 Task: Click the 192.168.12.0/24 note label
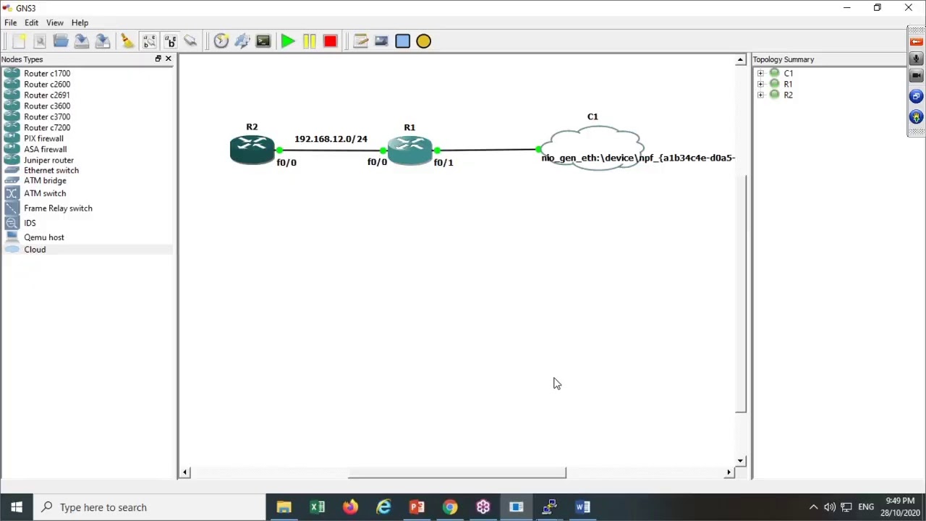pos(331,139)
